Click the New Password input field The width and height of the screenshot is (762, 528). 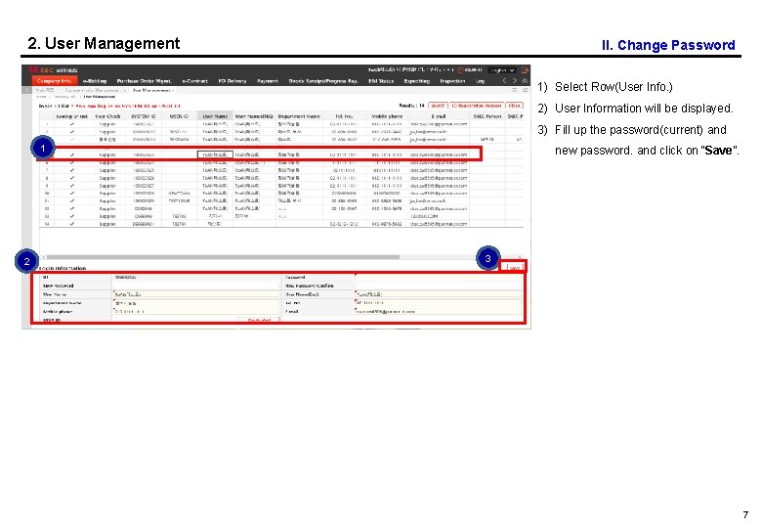click(x=195, y=286)
